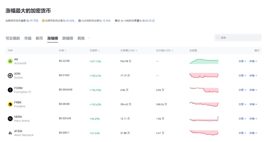Image resolution: width=265 pixels, height=142 pixels.
Task: Sort by 日涨跌 column header
Action: click(x=95, y=50)
